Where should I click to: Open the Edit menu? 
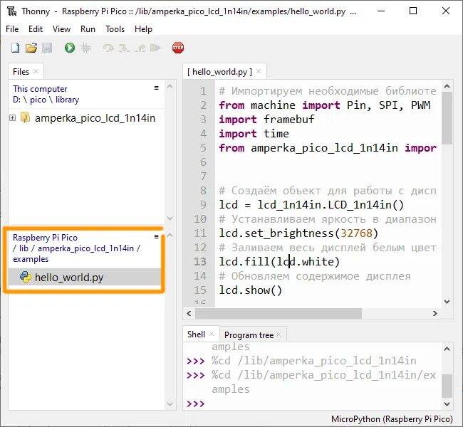pyautogui.click(x=36, y=29)
